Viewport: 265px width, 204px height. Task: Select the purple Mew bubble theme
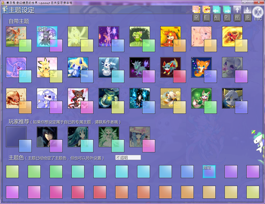[x=16, y=67]
